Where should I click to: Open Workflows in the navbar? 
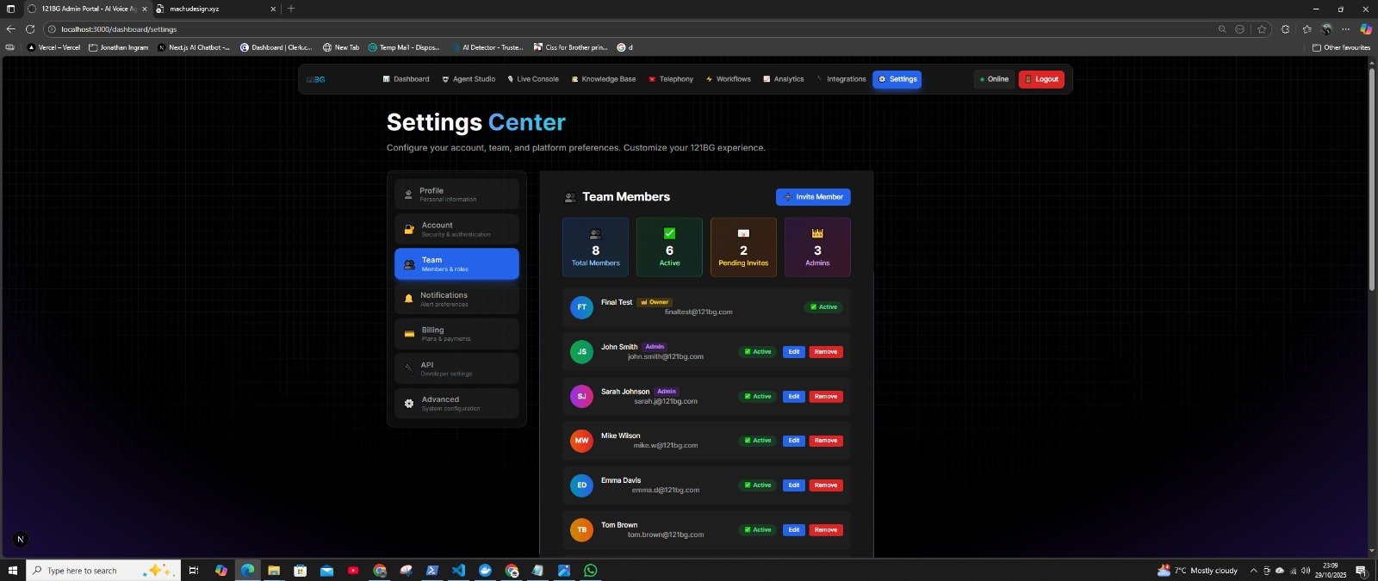(x=729, y=79)
